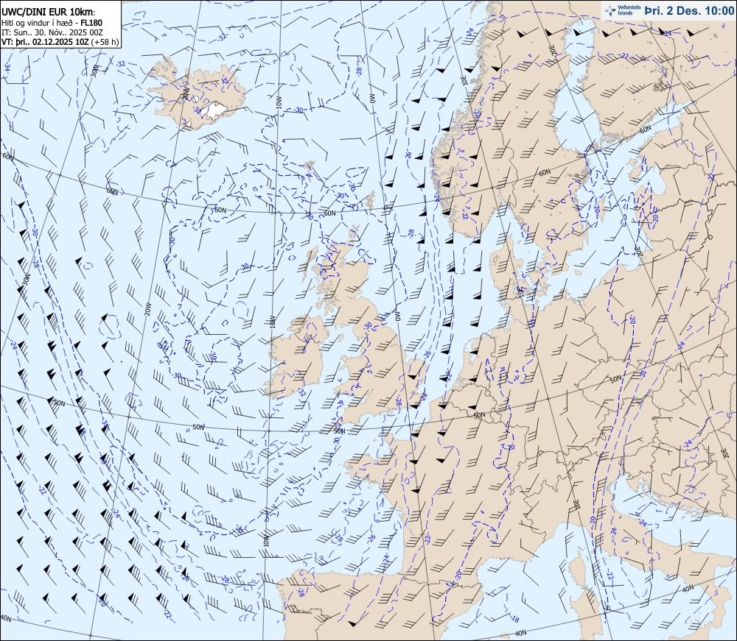The image size is (737, 641).
Task: Click the "UWC/DINI EUR 10km:" title
Action: click(x=48, y=13)
